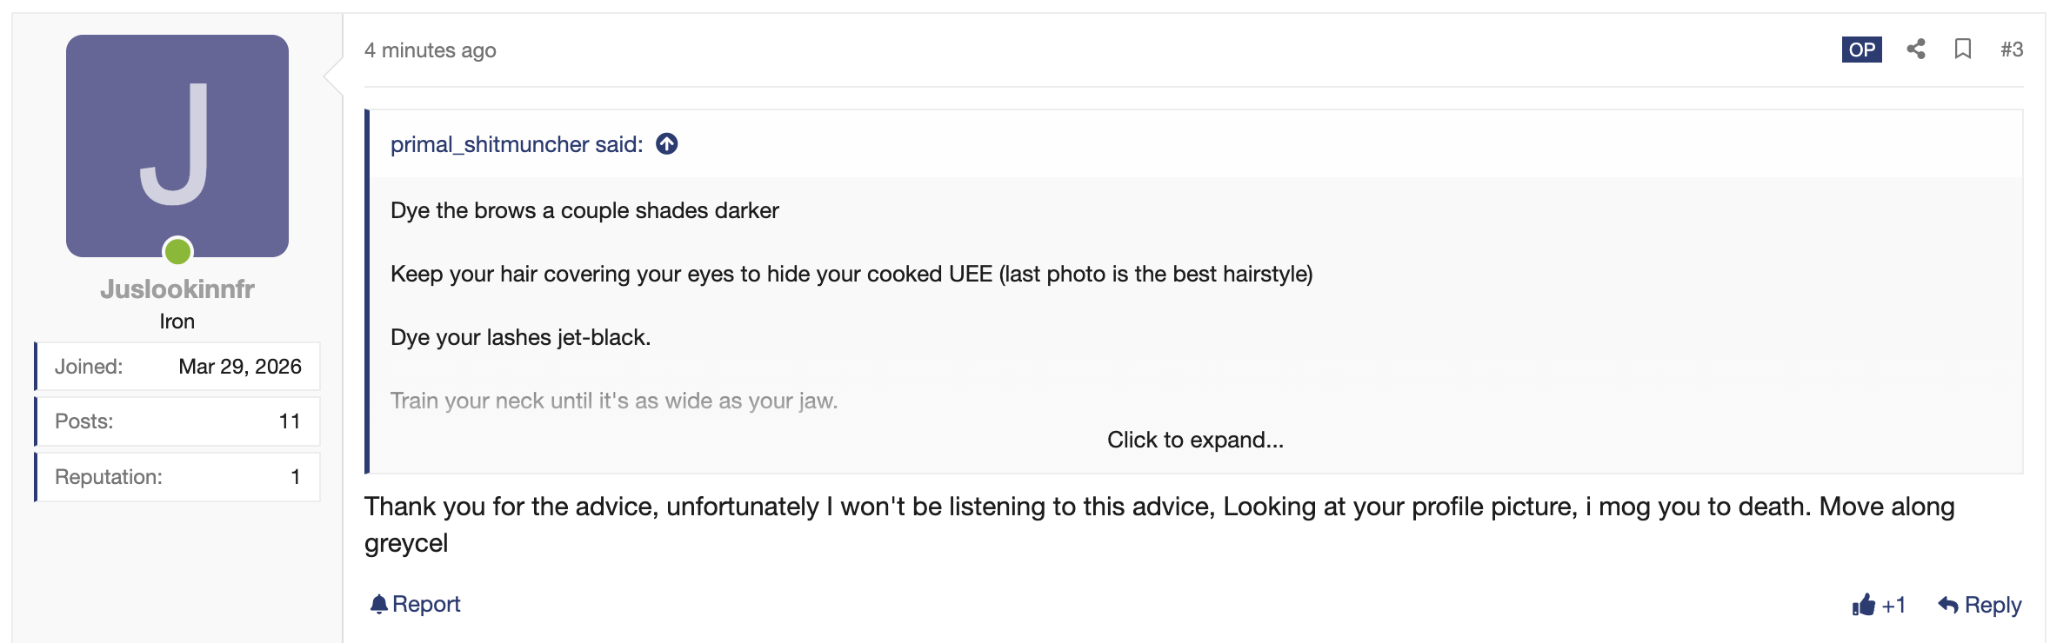Click the thumbs-up like icon
The height and width of the screenshot is (643, 2070).
(1863, 605)
